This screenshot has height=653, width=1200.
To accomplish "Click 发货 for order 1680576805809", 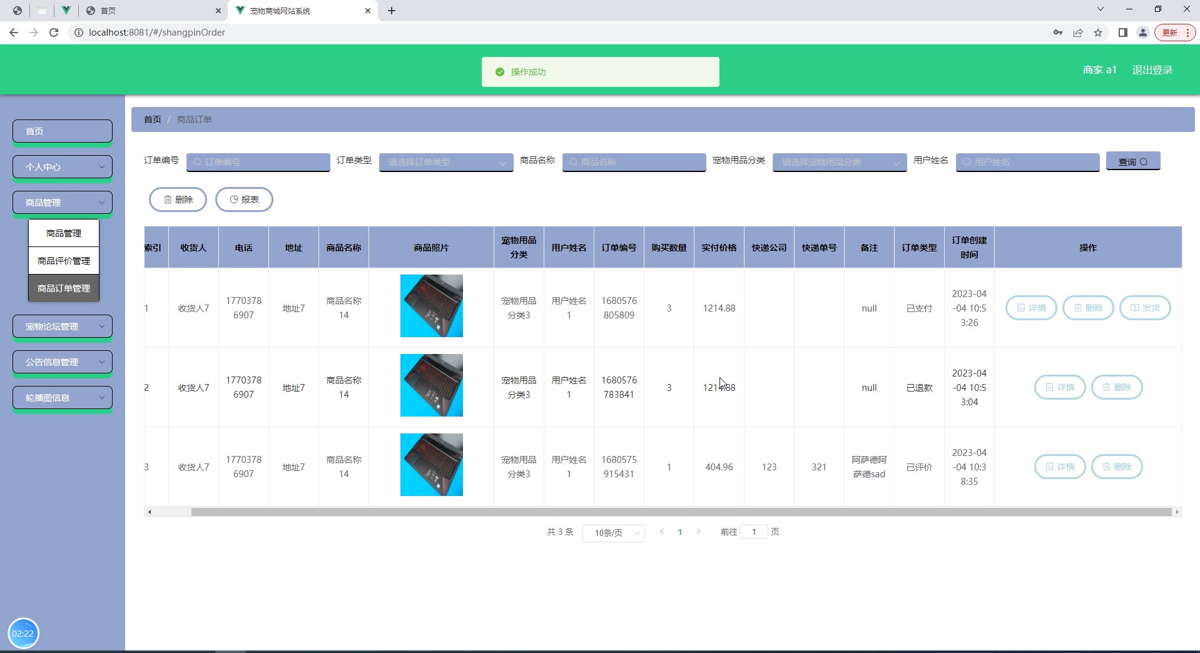I will click(1145, 308).
